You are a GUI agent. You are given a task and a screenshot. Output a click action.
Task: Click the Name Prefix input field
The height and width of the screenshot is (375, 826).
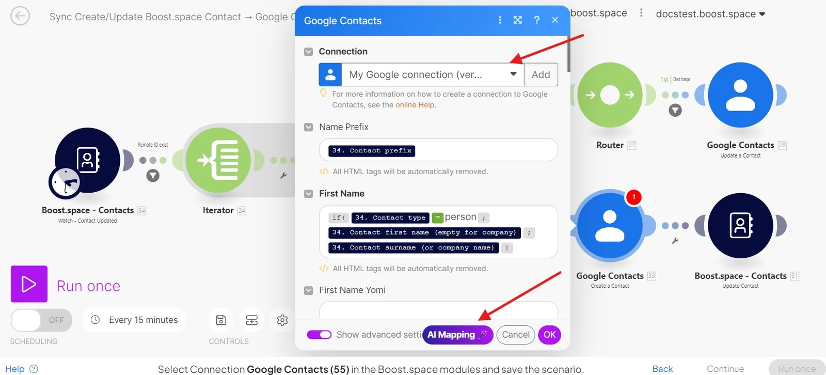click(x=438, y=150)
